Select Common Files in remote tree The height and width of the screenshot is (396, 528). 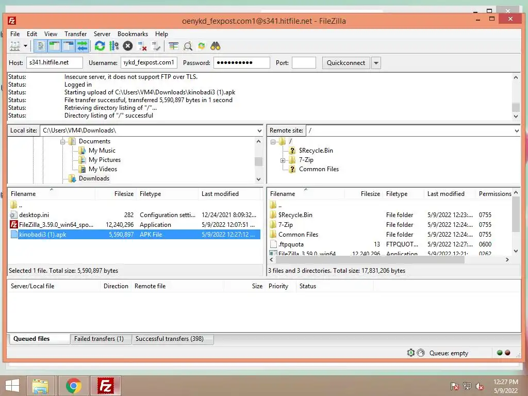(319, 169)
